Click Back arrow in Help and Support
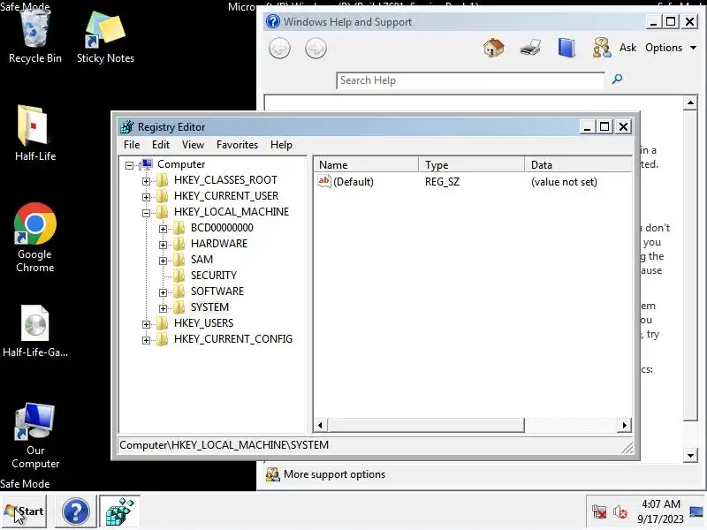The image size is (707, 530). pyautogui.click(x=279, y=49)
